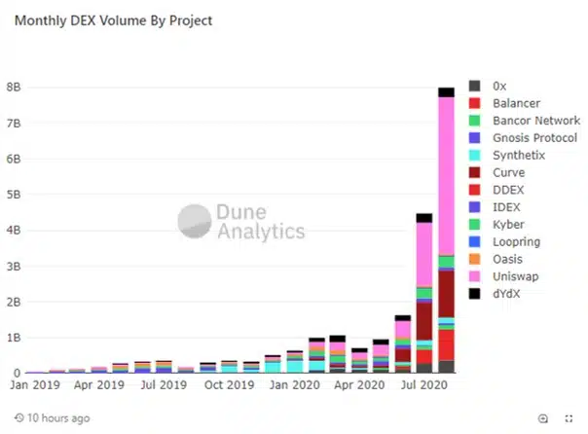Click the 'Apr 2020' x-axis label
The height and width of the screenshot is (434, 588).
pos(359,385)
